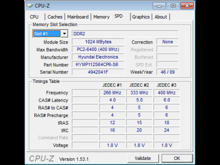Screen dimensions: 220x165
Task: Click the DDR2 memory type field
Action: tap(125, 33)
